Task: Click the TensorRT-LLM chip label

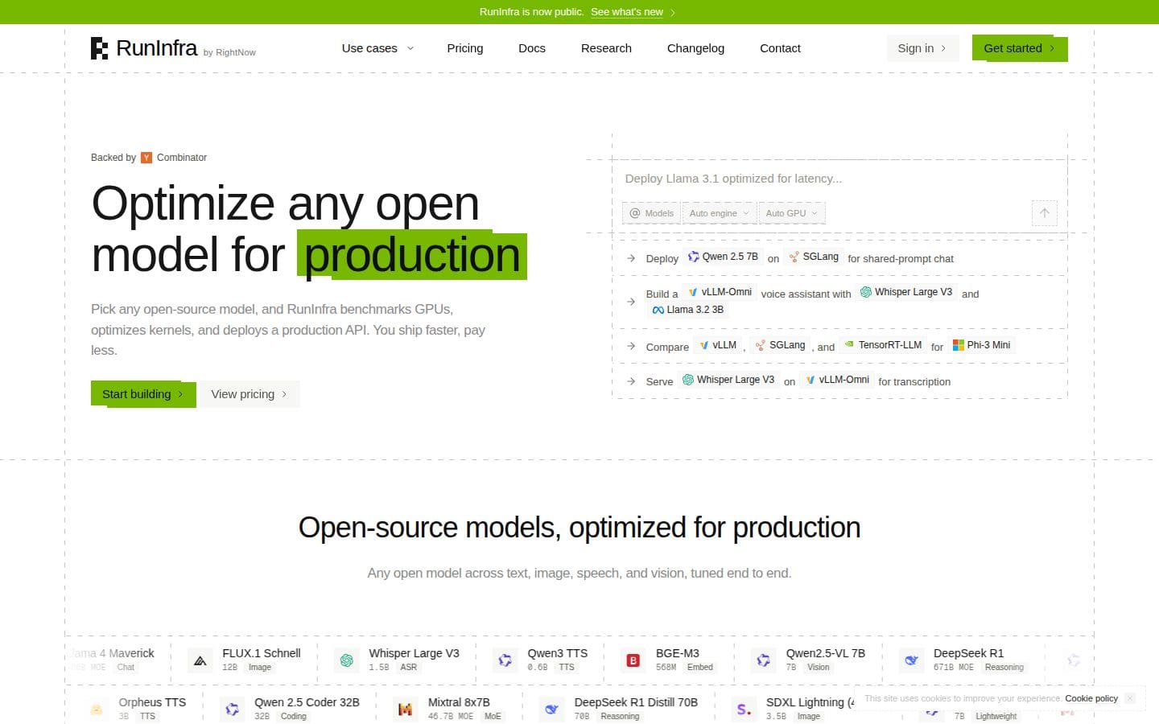Action: [x=890, y=345]
